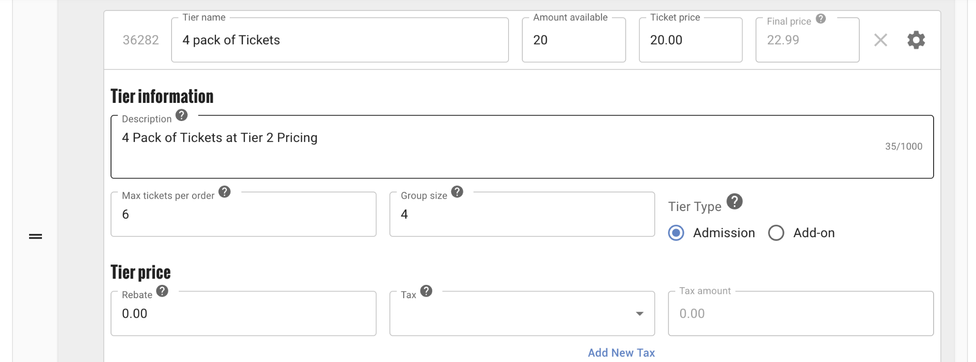The image size is (976, 362).
Task: Click the tier drag reorder handle
Action: point(36,236)
